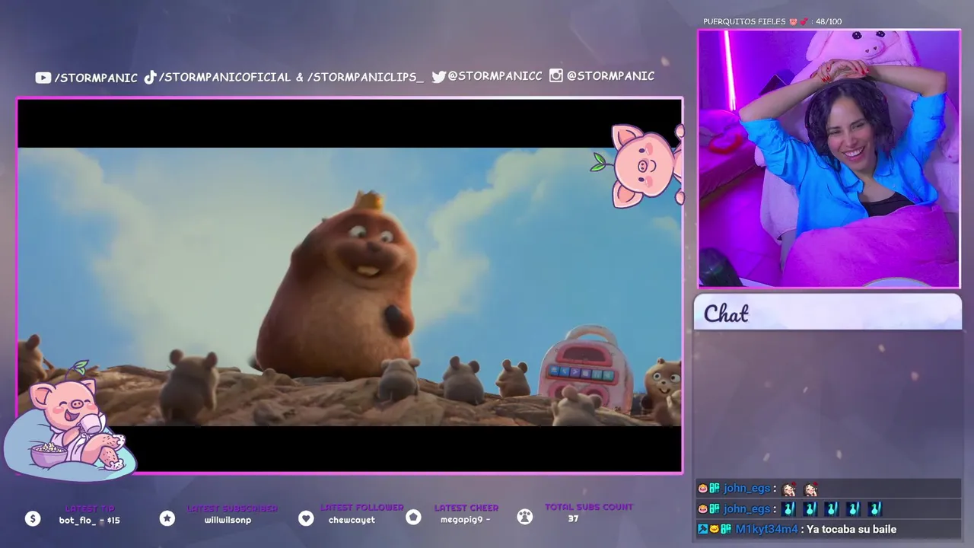Click the 'LATEST FOLLOWER' label
Screen dimensions: 974x548
tap(362, 508)
